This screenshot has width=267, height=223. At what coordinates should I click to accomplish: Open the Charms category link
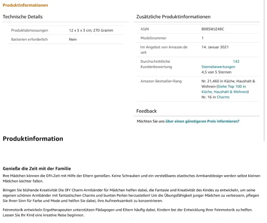(x=223, y=97)
